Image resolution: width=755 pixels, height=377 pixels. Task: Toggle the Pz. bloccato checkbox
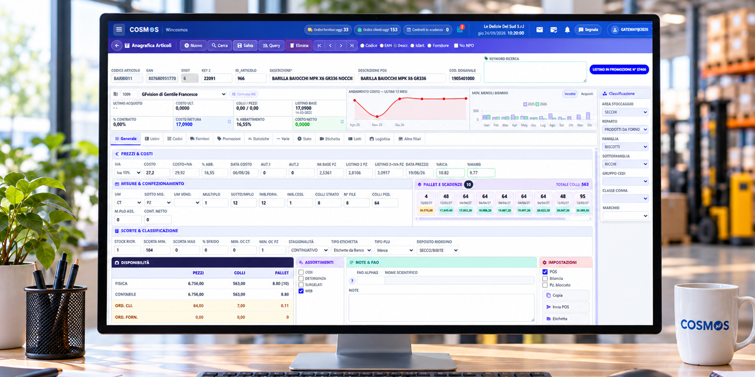[x=545, y=285]
